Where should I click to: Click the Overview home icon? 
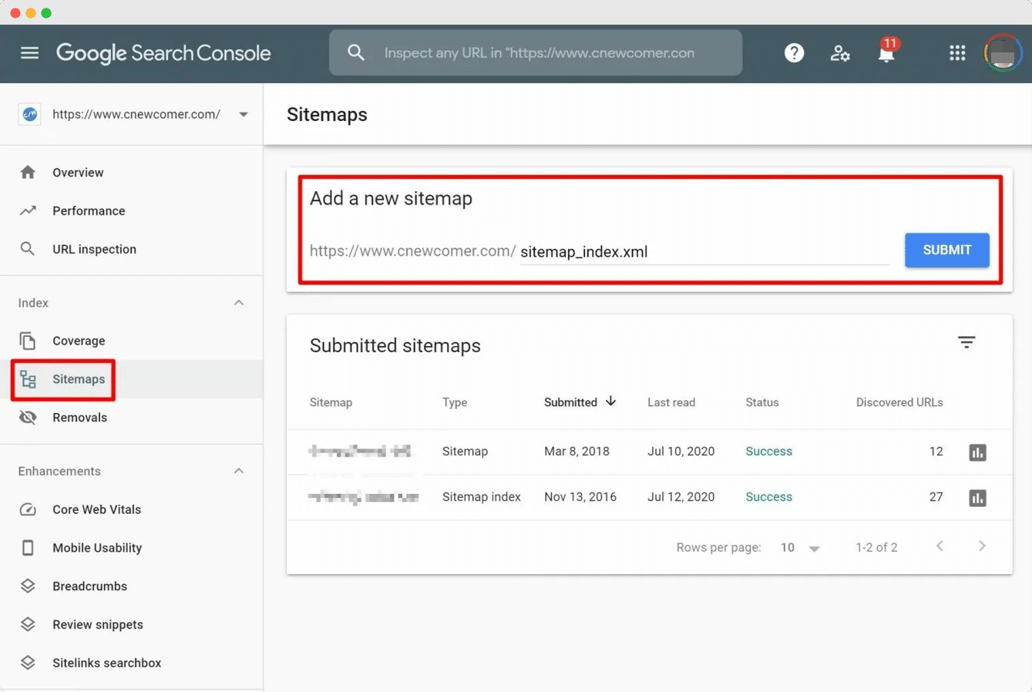click(28, 172)
